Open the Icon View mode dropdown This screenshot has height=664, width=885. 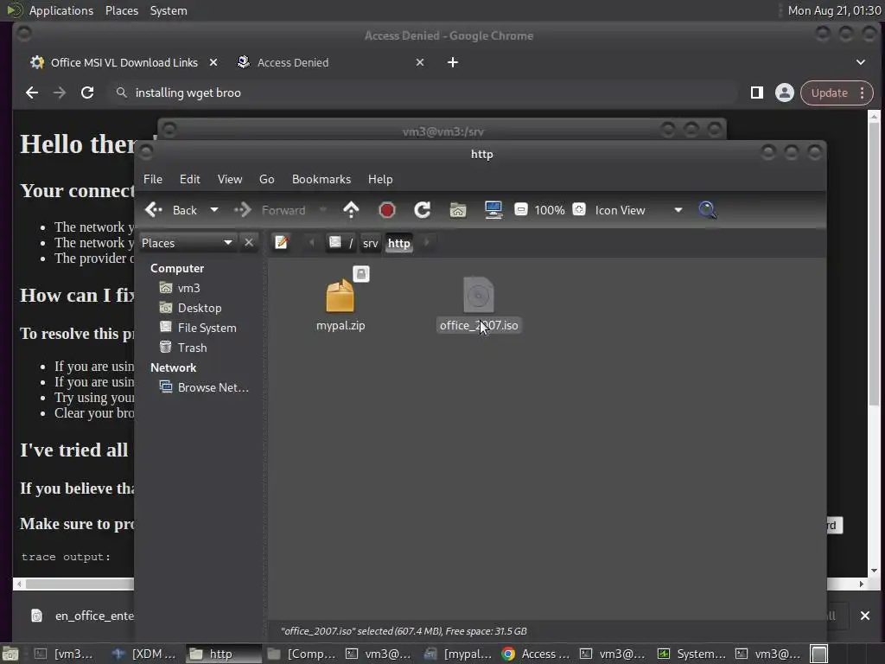pyautogui.click(x=639, y=210)
